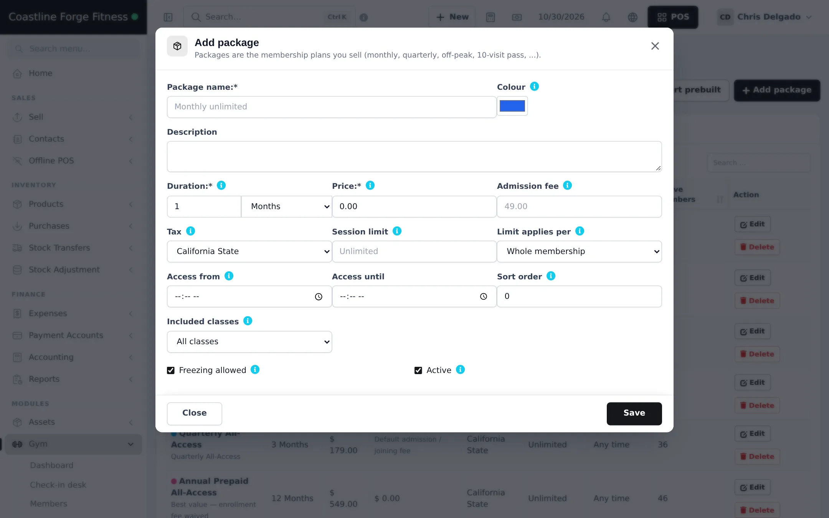Image resolution: width=829 pixels, height=518 pixels.
Task: Click the New button in top bar
Action: click(x=452, y=17)
